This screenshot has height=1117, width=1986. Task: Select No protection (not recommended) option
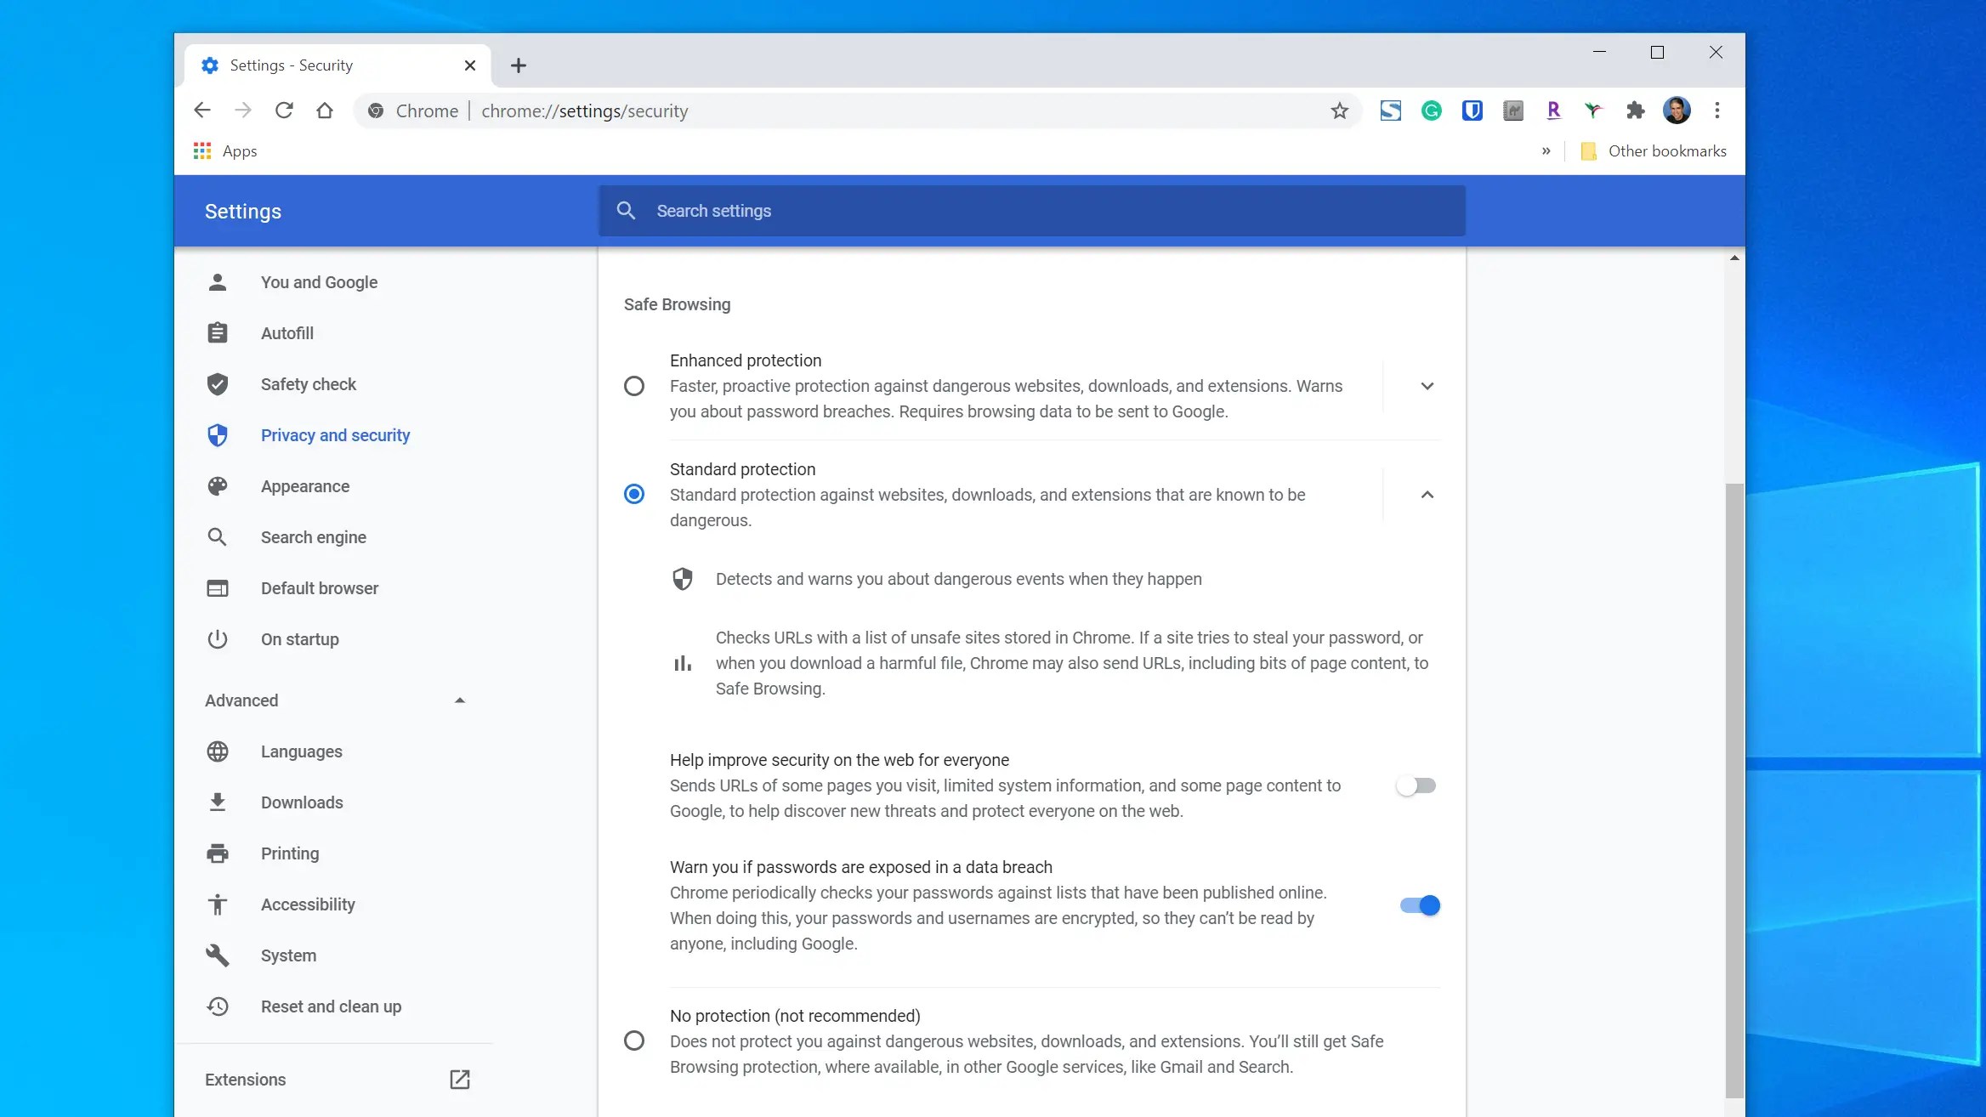point(634,1040)
